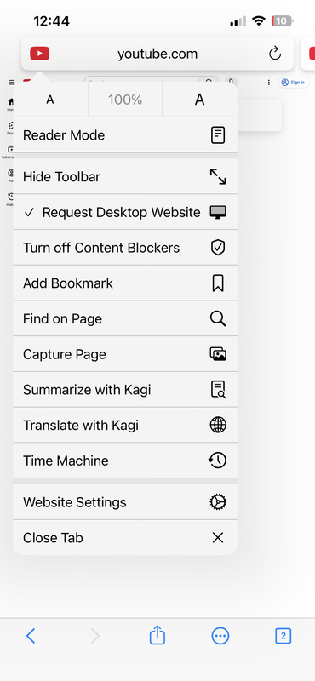
Task: Tap the Add Bookmark ribbon icon
Action: point(218,283)
